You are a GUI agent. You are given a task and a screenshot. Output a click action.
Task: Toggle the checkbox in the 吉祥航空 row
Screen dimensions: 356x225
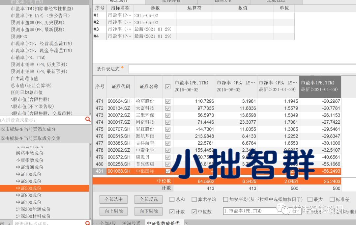pos(168,143)
